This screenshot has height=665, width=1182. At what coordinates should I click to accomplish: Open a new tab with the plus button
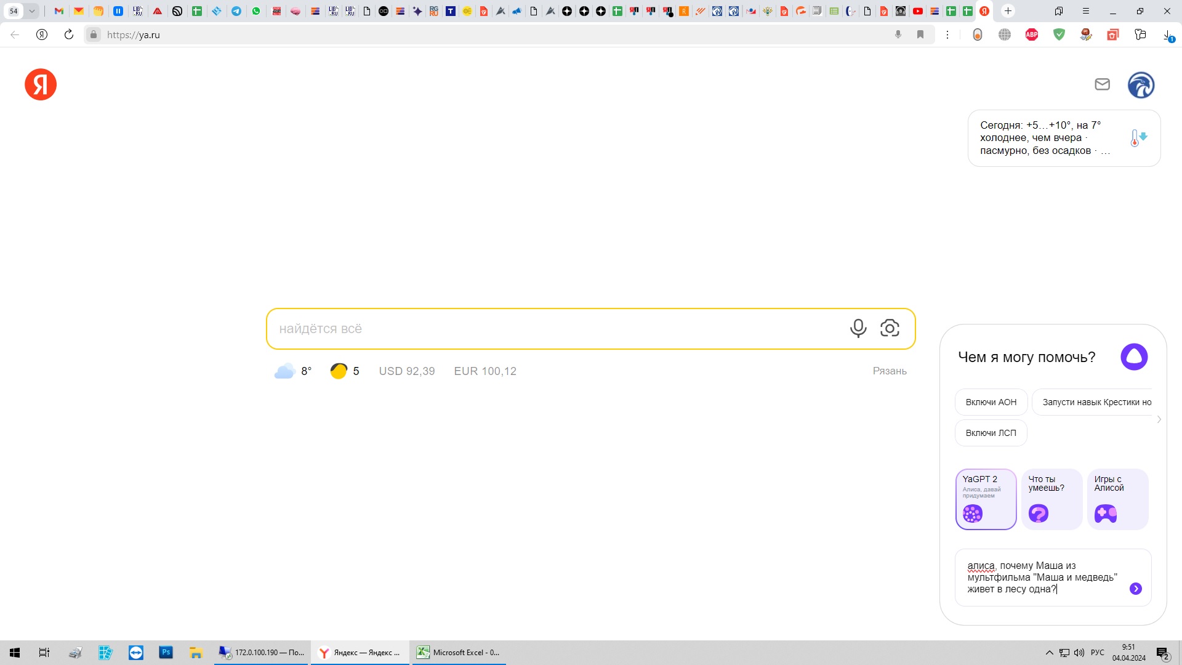pos(1008,11)
